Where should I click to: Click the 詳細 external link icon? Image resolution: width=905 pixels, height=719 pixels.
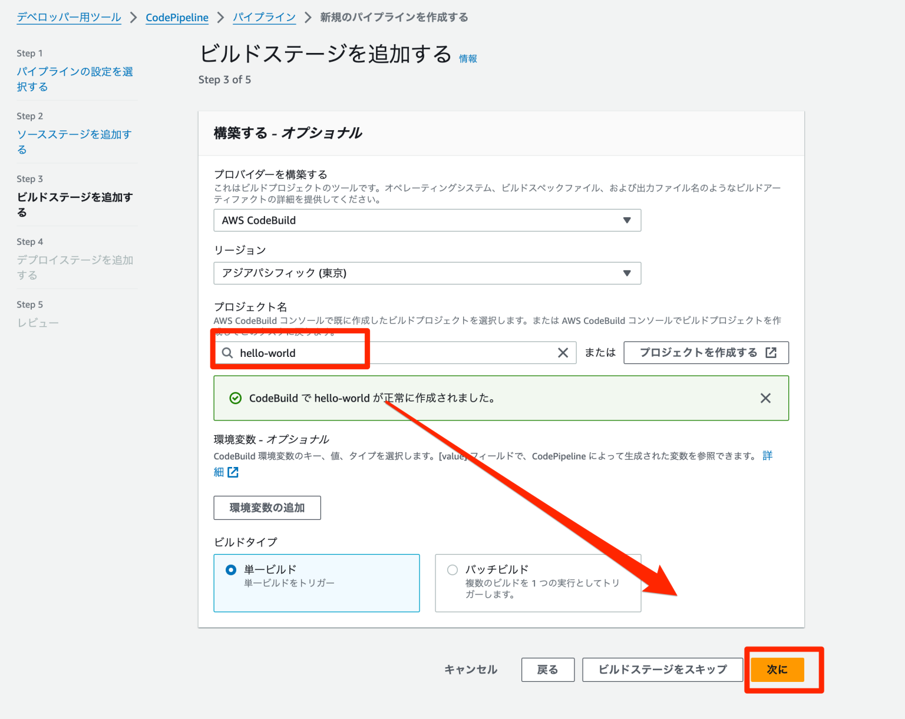(233, 472)
